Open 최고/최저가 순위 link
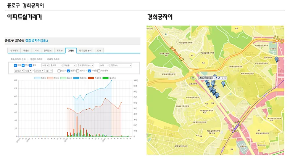 tap(18, 59)
